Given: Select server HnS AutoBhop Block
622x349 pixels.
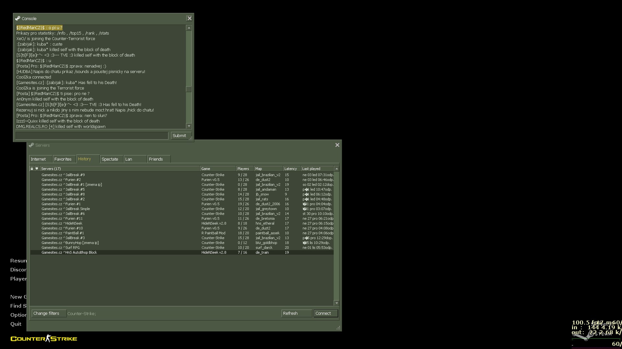Looking at the screenshot, I should coord(182,252).
